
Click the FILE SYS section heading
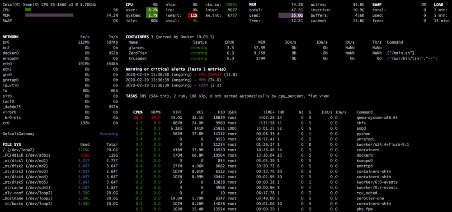pyautogui.click(x=12, y=144)
